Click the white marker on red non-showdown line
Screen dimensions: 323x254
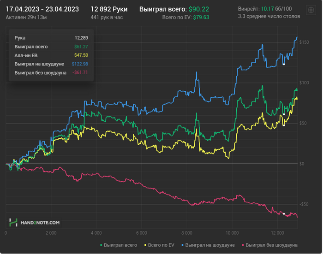tap(284, 213)
